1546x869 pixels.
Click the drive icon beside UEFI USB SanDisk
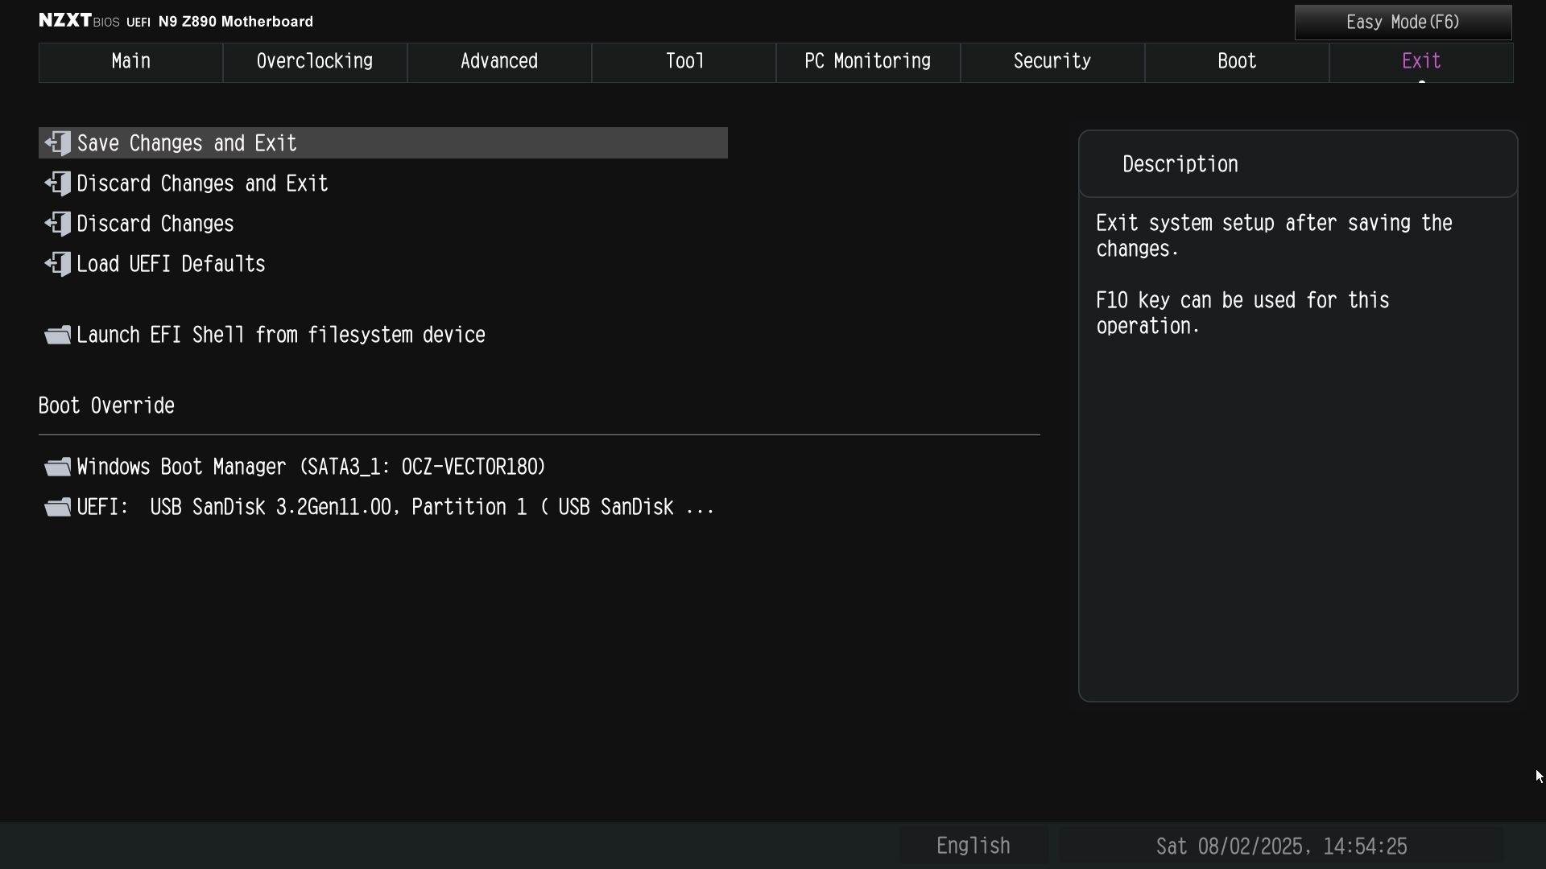(58, 507)
